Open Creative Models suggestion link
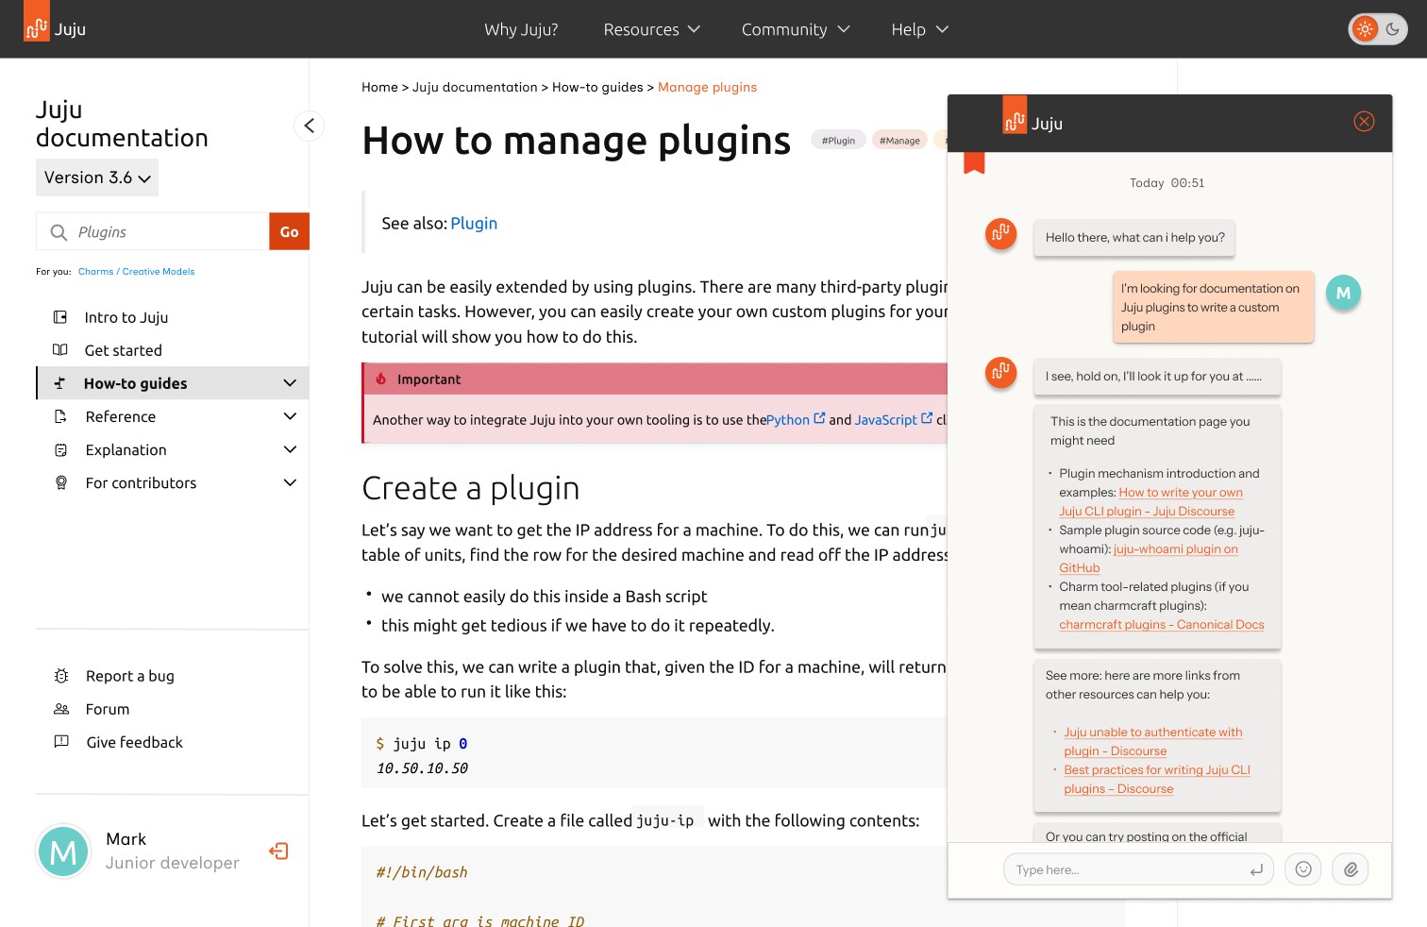Screen dimensions: 1427x927 coord(159,272)
